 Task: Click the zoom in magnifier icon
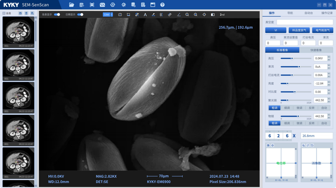click(196, 15)
